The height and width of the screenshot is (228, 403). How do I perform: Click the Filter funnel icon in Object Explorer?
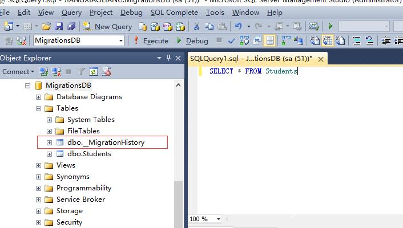[81, 72]
